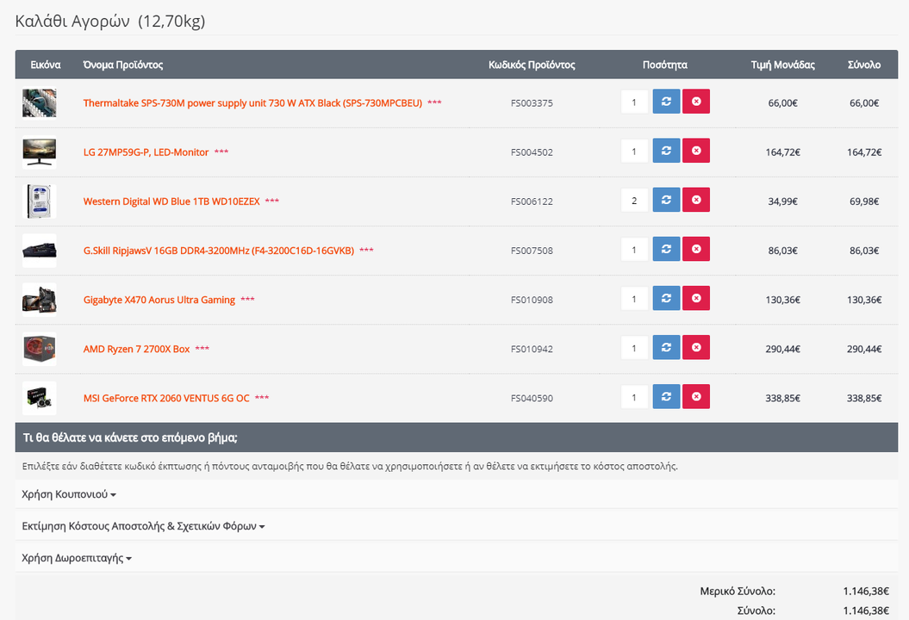Select product code FS003375

click(532, 103)
